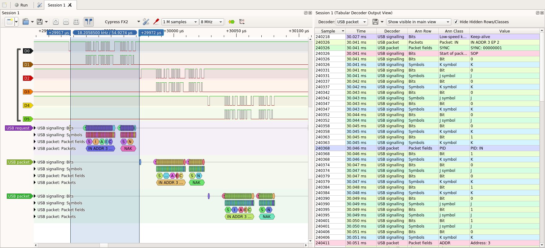Sort the table by the Time column
Screen dimensions: 545x248
tap(361, 31)
